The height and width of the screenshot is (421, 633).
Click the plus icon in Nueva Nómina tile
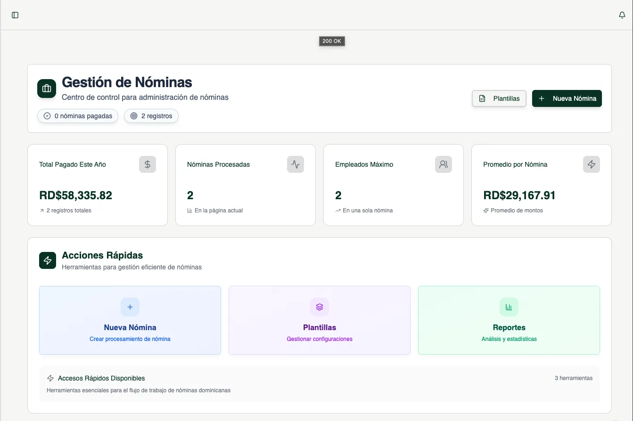click(x=130, y=307)
